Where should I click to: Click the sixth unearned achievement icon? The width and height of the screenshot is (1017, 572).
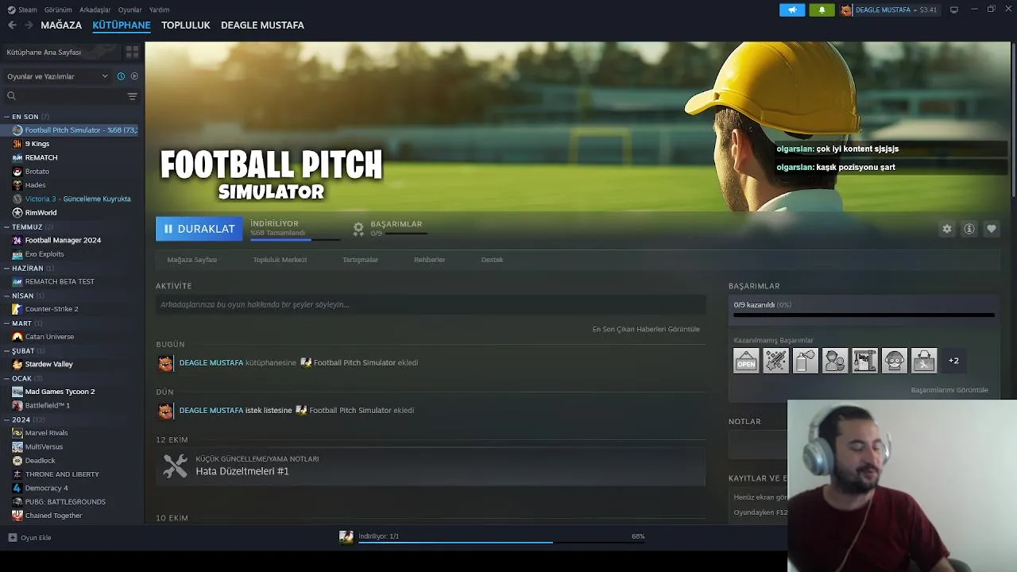click(x=894, y=361)
